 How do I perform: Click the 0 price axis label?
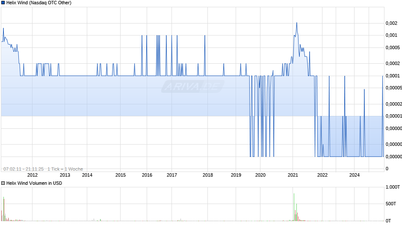click(x=387, y=169)
